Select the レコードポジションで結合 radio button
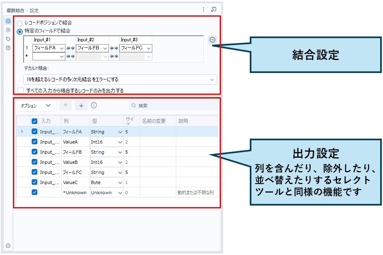Image resolution: width=383 pixels, height=255 pixels. pos(20,24)
